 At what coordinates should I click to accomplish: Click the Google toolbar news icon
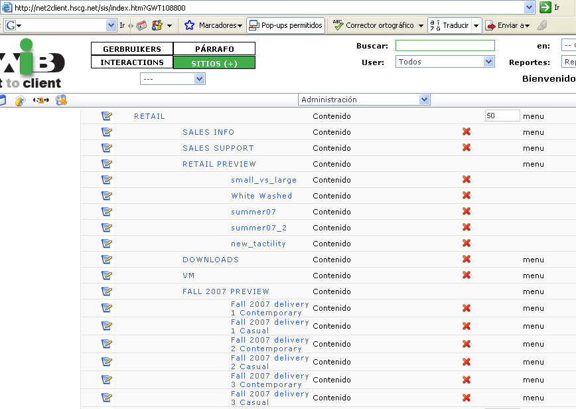141,25
